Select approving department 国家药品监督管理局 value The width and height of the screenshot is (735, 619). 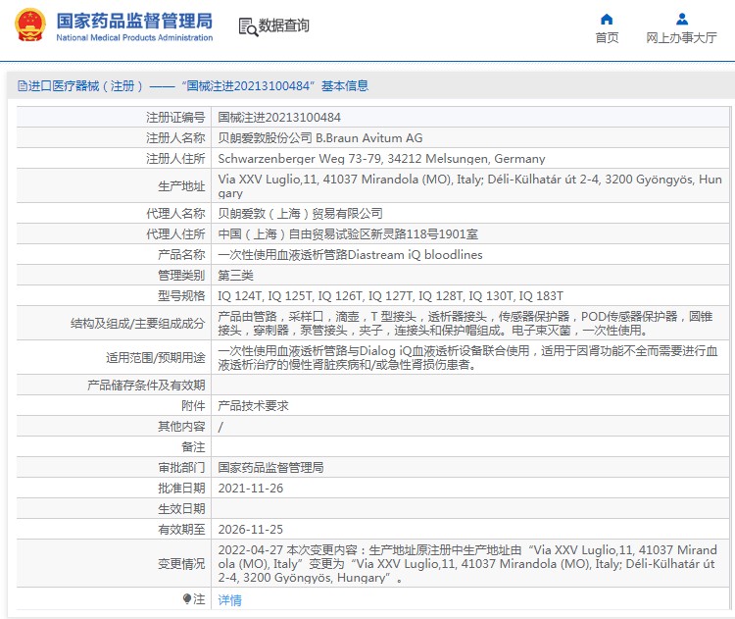point(270,467)
